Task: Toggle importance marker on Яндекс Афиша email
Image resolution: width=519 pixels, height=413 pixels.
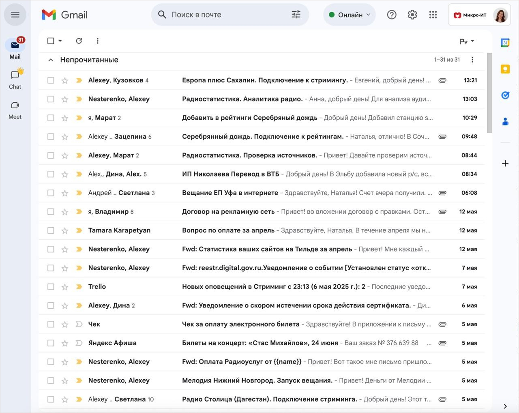Action: coord(79,343)
